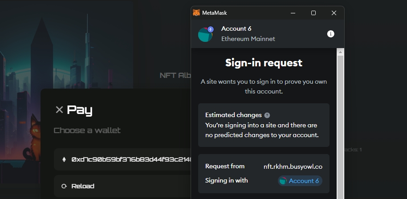
Task: Close the MetaMask popup window
Action: point(334,13)
